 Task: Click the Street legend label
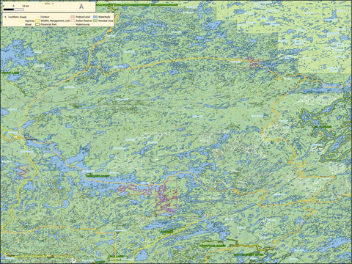coord(28,24)
